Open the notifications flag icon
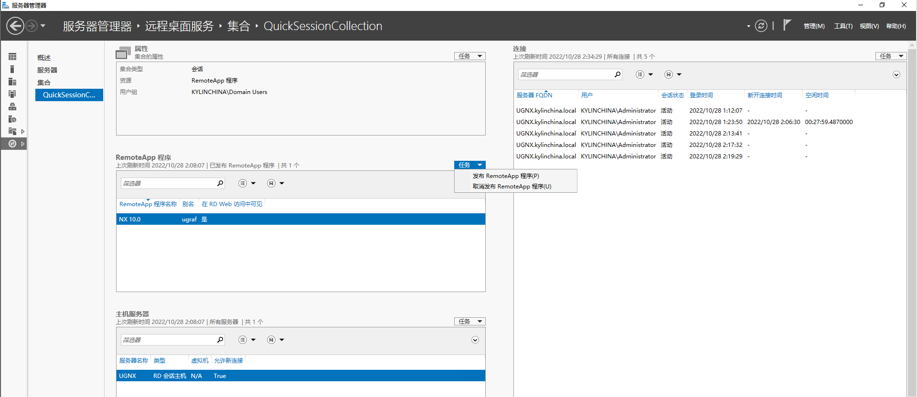This screenshot has height=397, width=917. click(x=787, y=25)
